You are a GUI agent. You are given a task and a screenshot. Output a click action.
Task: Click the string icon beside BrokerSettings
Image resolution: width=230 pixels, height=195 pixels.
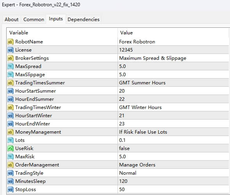pyautogui.click(x=11, y=58)
